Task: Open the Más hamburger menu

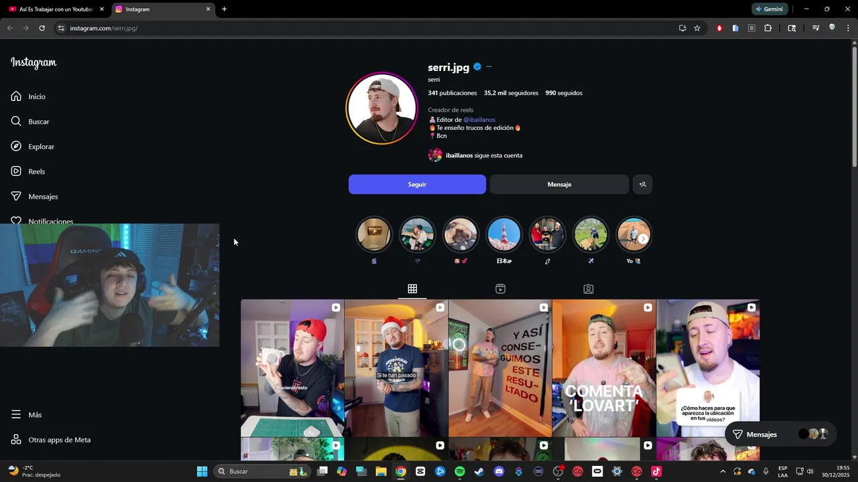Action: point(26,414)
